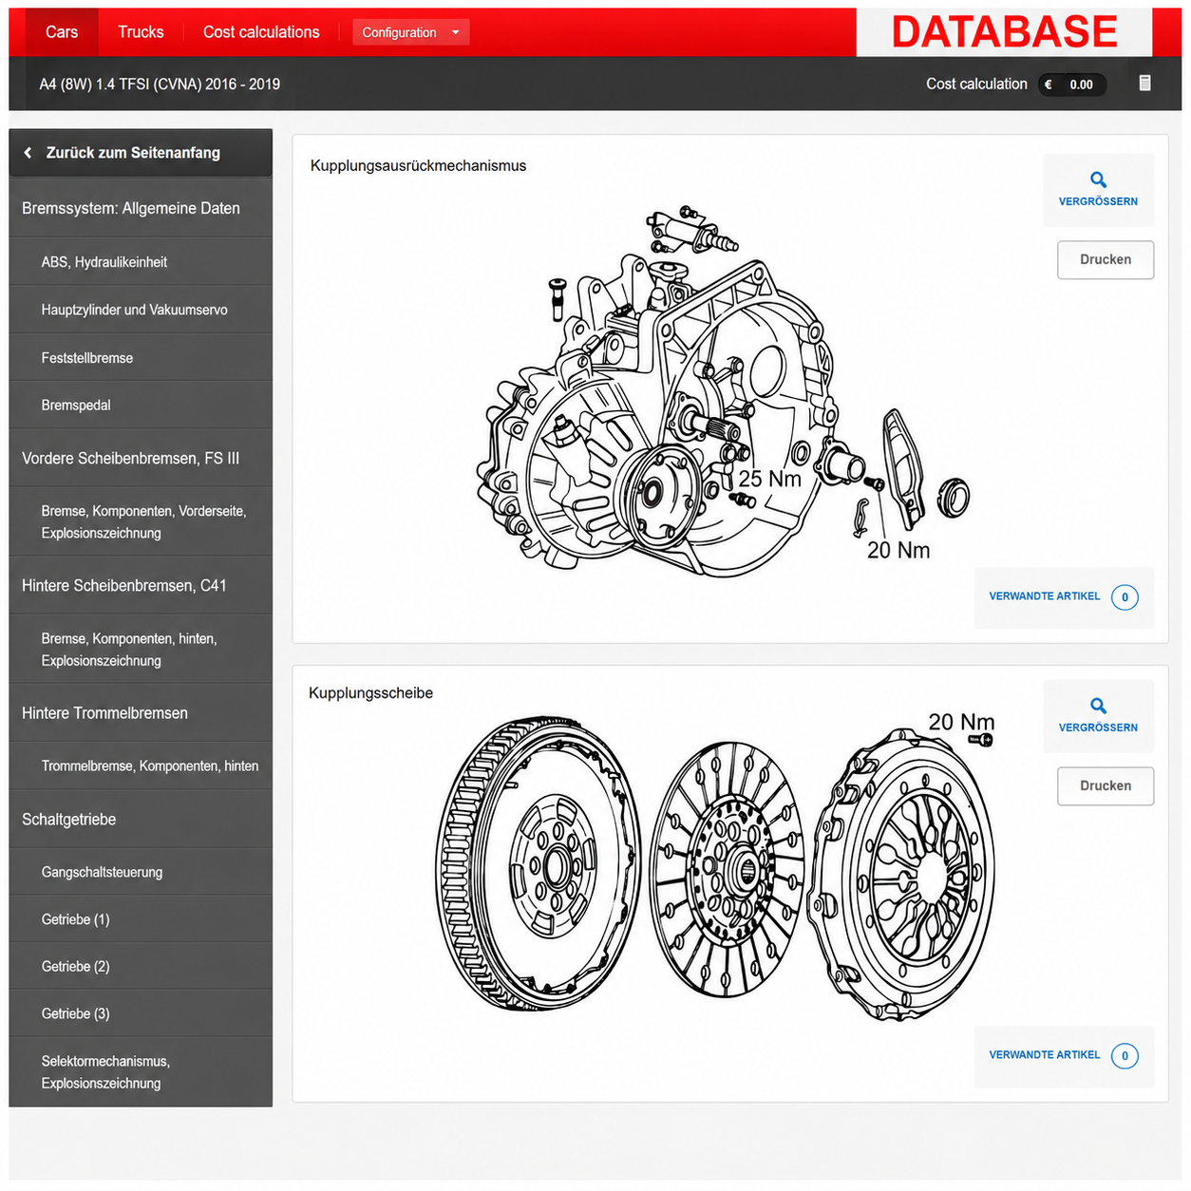Select Bremssystem: Allgemeine Daten section
The height and width of the screenshot is (1191, 1191).
click(x=141, y=208)
